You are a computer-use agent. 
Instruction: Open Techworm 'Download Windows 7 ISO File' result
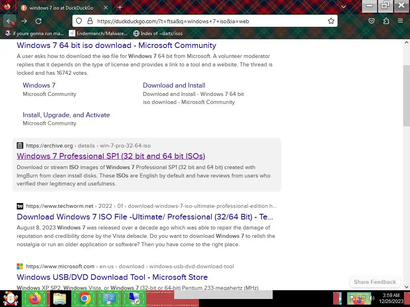click(x=145, y=217)
